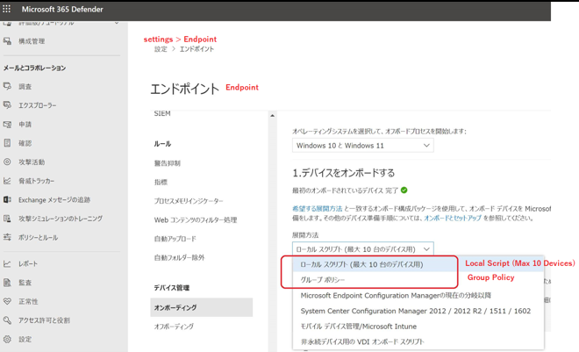Open the app launcher waffle icon

pos(7,9)
